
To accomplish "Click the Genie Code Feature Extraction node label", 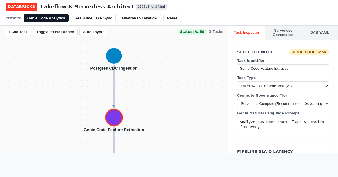I will [114, 130].
